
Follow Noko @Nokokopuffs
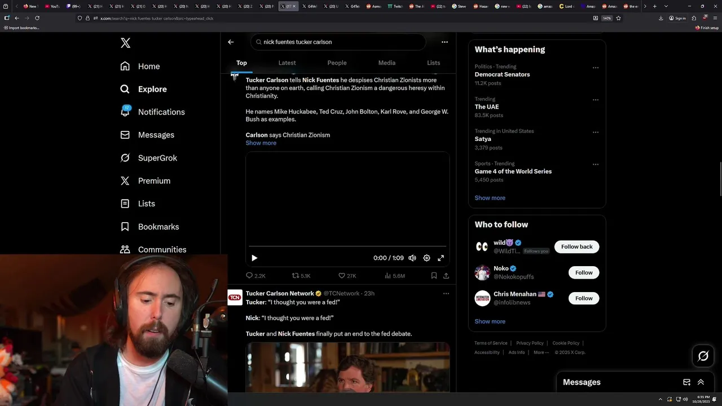[x=584, y=272]
